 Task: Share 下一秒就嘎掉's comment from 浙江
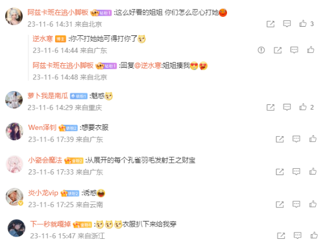281,235
